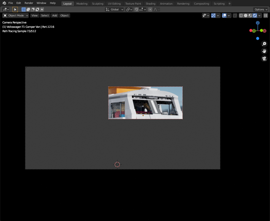Click the Blender logo icon
The image size is (270, 221).
pyautogui.click(x=4, y=3)
